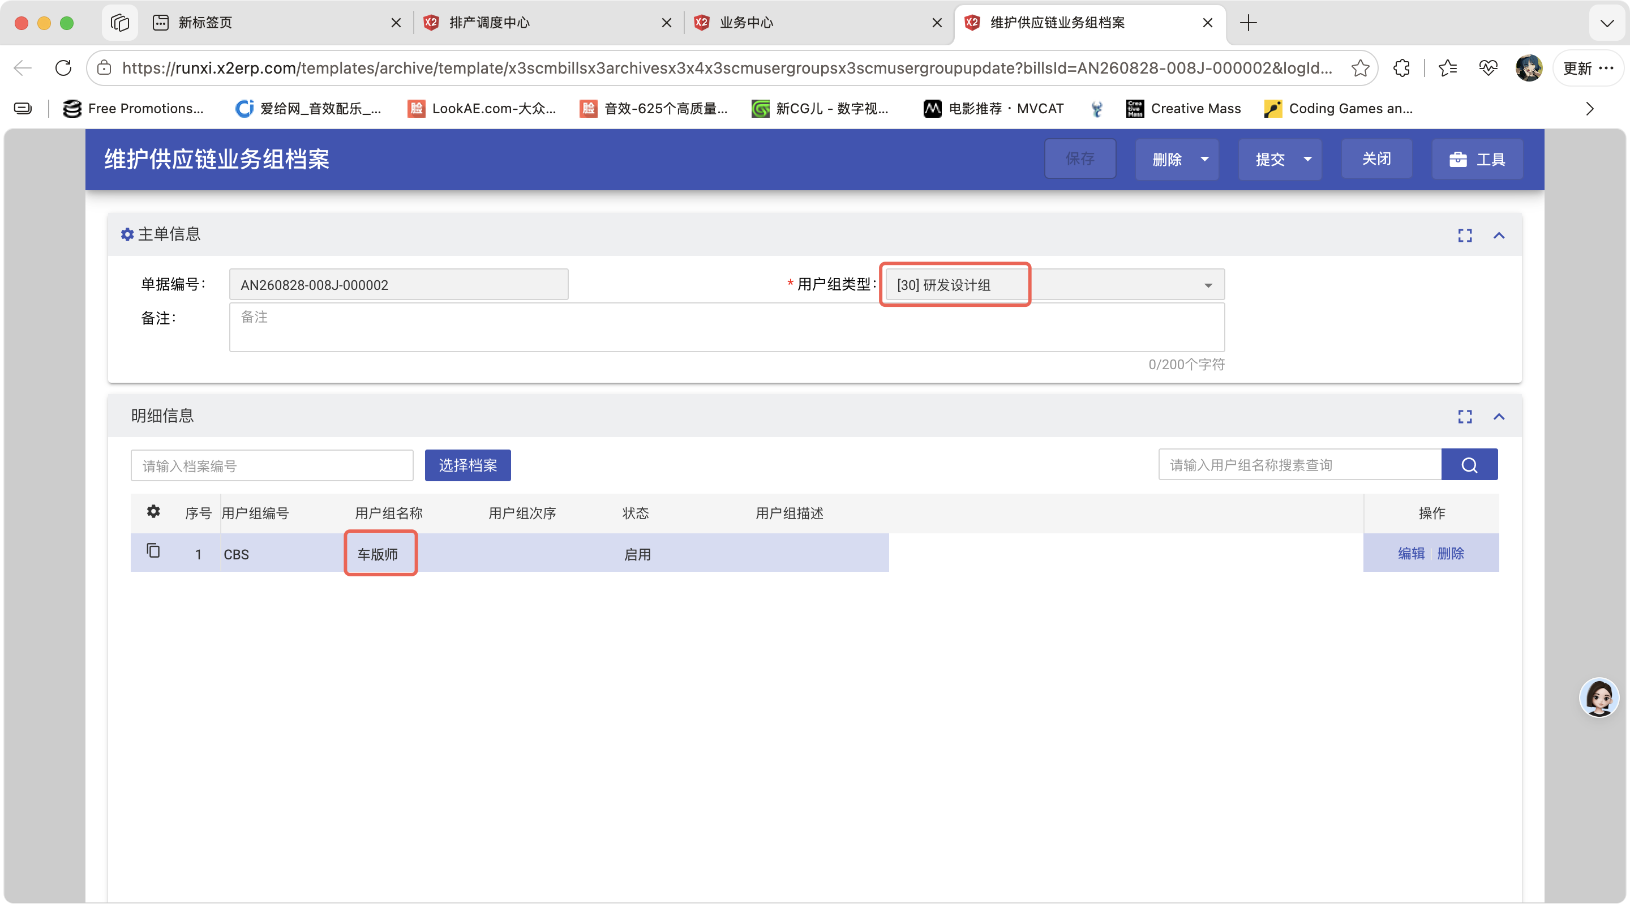Open LookAE.com bookmark
The width and height of the screenshot is (1630, 907).
point(482,109)
